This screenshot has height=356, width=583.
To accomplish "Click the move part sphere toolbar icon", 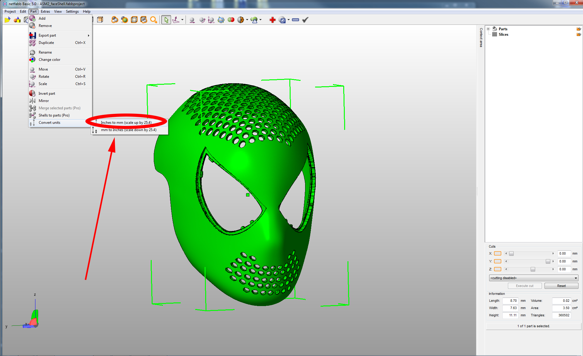I will tap(192, 20).
